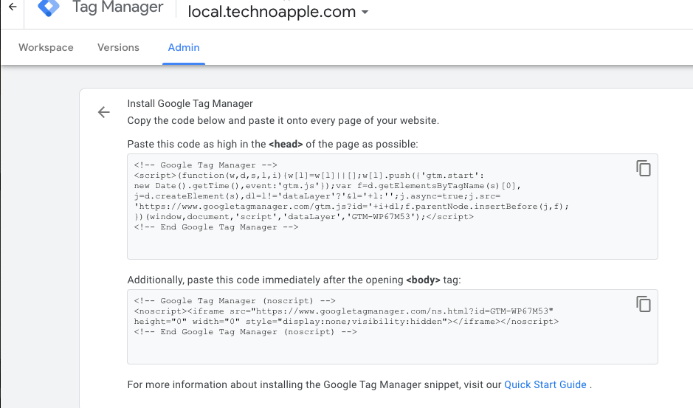Go back using the Install panel arrow

(104, 112)
